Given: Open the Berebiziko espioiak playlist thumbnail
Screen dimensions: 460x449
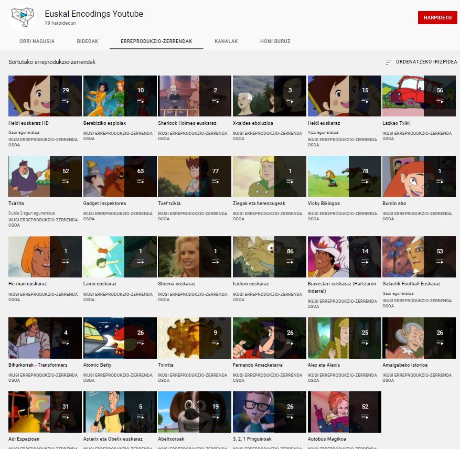Looking at the screenshot, I should pyautogui.click(x=120, y=96).
